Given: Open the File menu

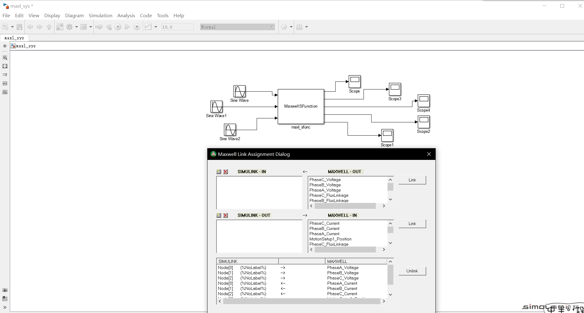Looking at the screenshot, I should click(6, 15).
